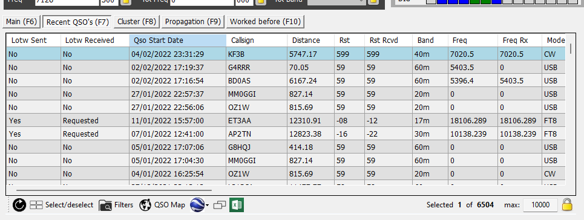Click the 10138.239 cell under Freq
The width and height of the screenshot is (584, 220).
pos(473,134)
